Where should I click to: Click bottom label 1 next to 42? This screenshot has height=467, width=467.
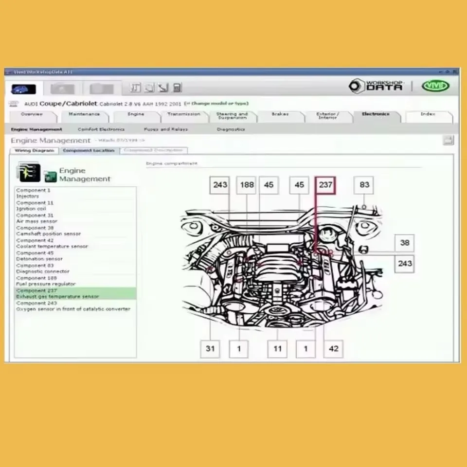305,349
